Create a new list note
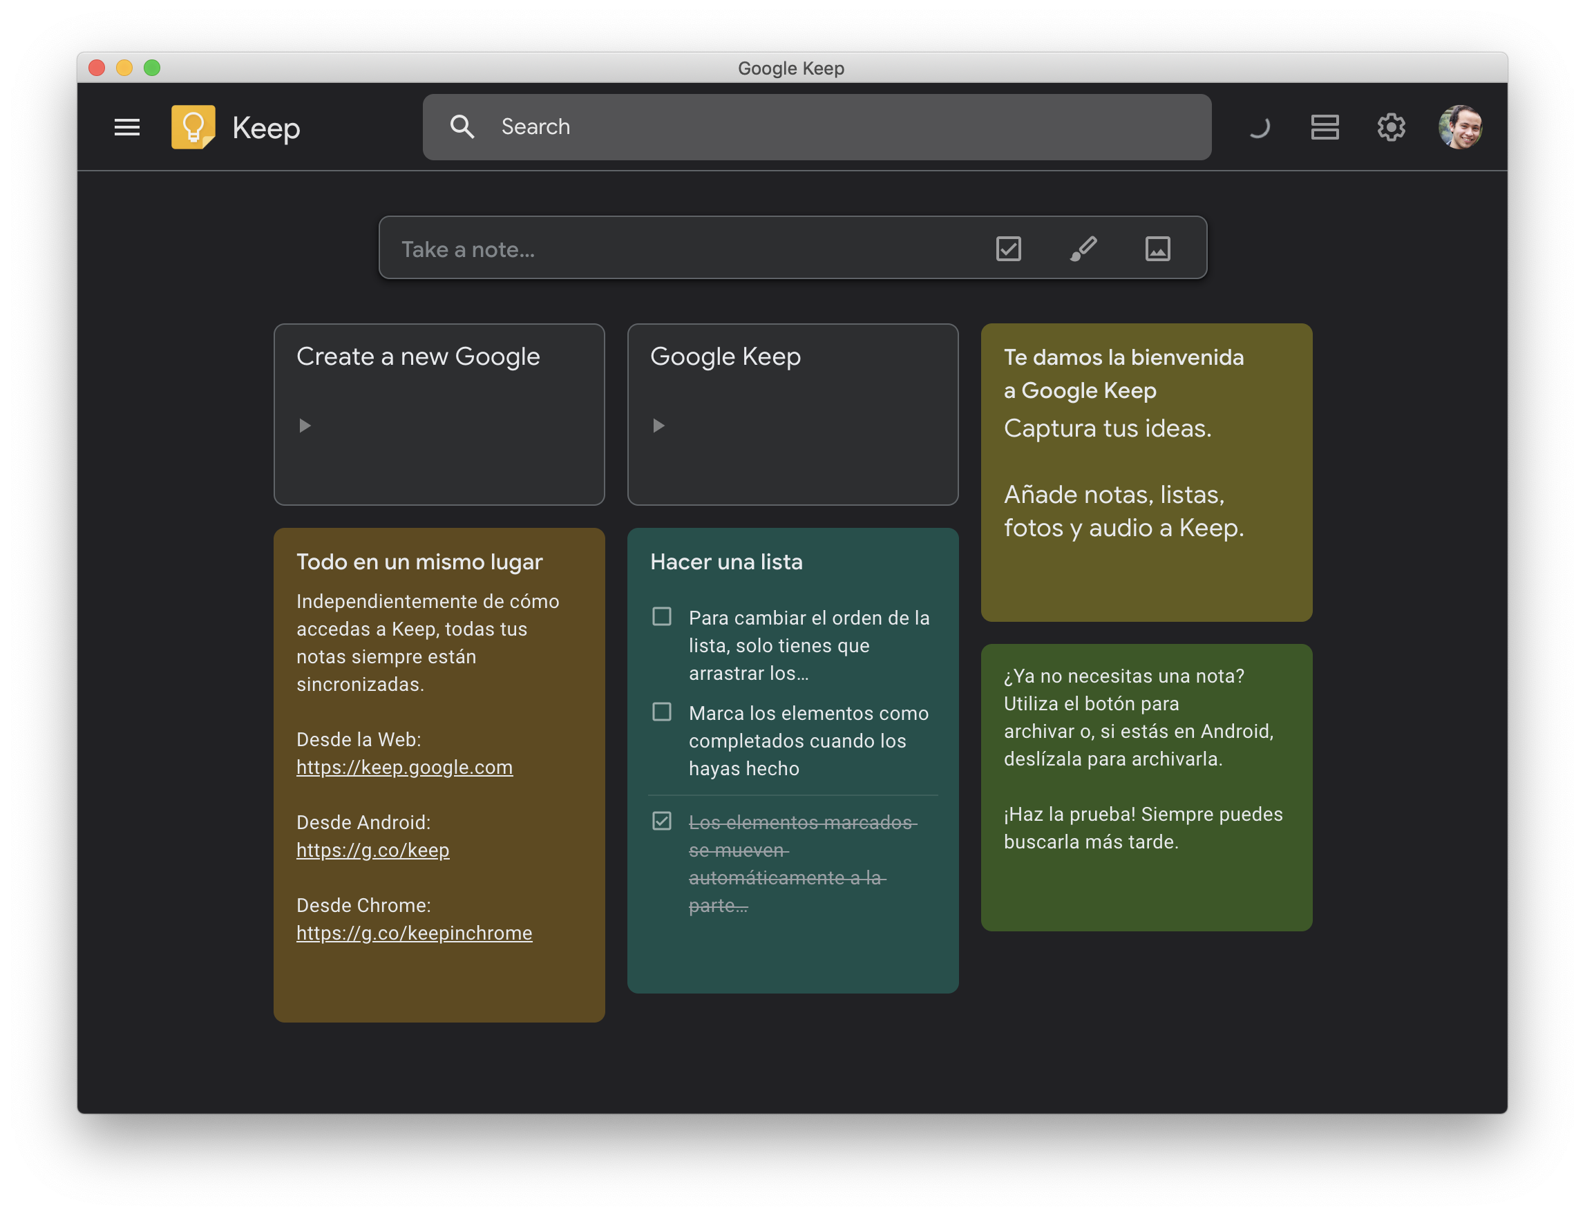Viewport: 1585px width, 1216px height. click(x=1008, y=249)
